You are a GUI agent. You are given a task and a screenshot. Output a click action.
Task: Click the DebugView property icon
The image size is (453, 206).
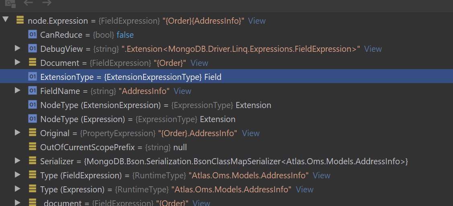pos(32,49)
